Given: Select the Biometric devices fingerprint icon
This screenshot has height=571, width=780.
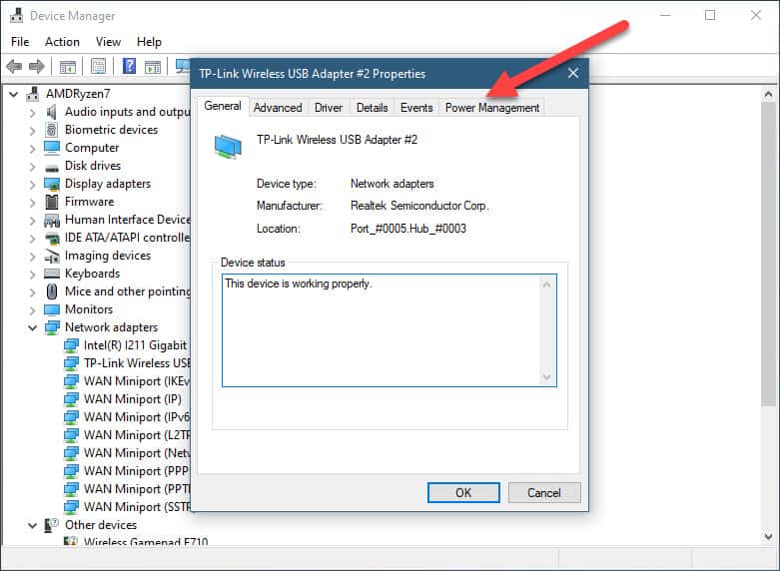Looking at the screenshot, I should pos(52,130).
